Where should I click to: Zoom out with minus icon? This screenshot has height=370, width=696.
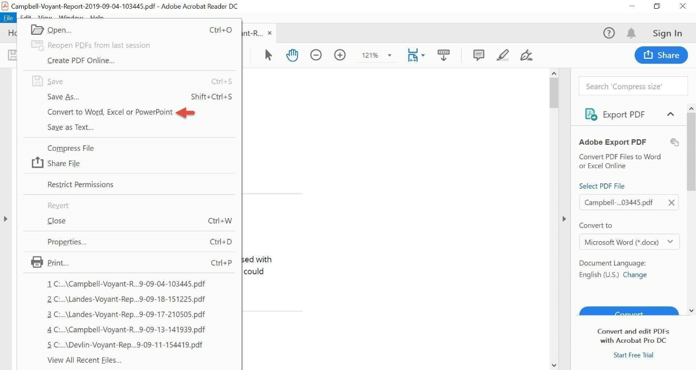click(x=316, y=55)
